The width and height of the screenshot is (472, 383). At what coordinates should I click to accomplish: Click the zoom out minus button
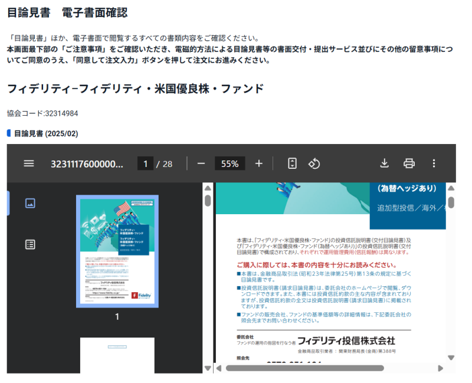point(201,163)
